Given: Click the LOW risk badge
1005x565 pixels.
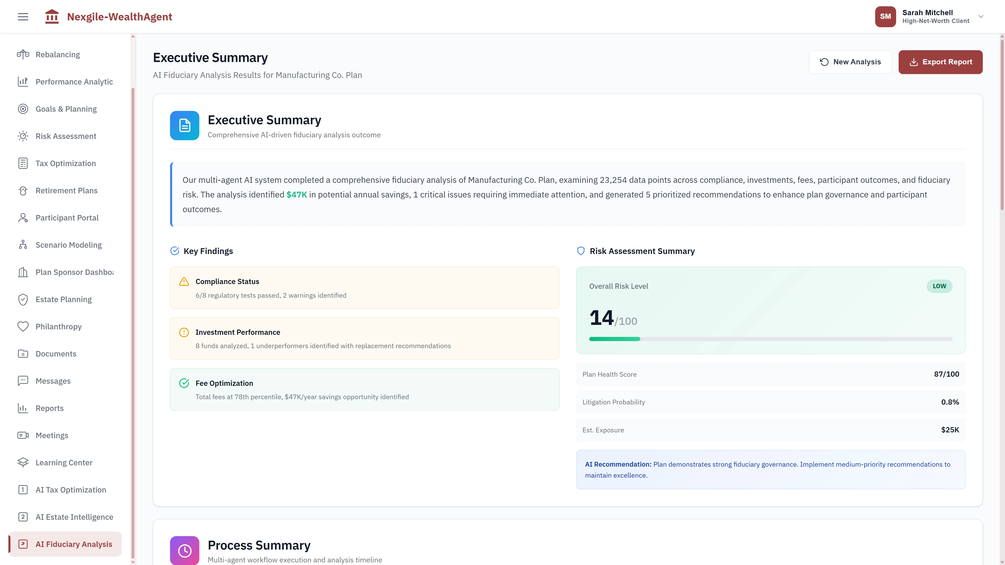Looking at the screenshot, I should coord(940,286).
